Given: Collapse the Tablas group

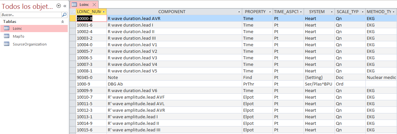Looking at the screenshot, I should [63, 22].
